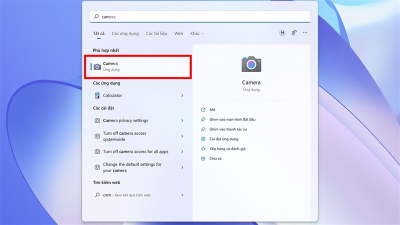400x225 pixels.
Task: Click the search sharing options icon
Action: tap(294, 32)
